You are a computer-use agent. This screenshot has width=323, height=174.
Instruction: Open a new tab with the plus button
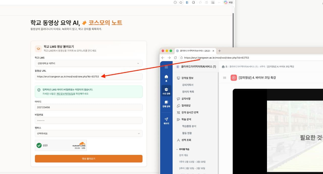pyautogui.click(x=220, y=51)
